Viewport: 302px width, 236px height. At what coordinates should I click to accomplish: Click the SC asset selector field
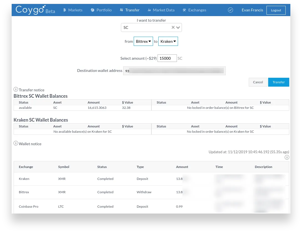point(151,27)
